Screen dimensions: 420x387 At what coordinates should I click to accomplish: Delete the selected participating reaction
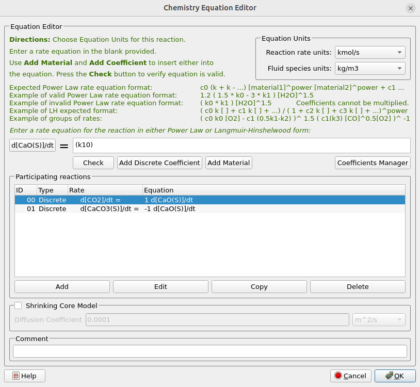(x=358, y=286)
